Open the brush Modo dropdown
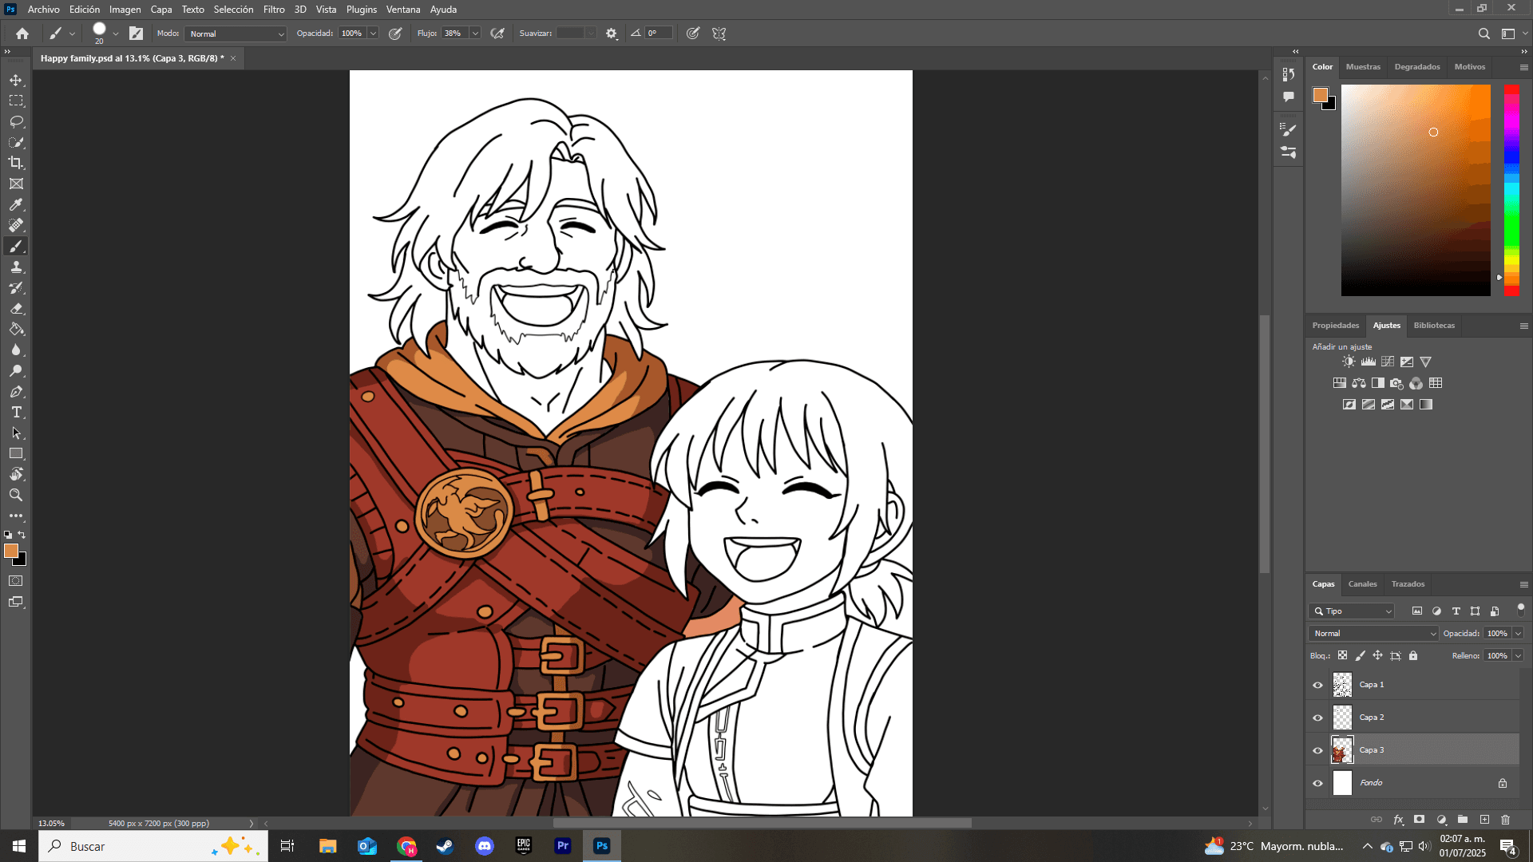The image size is (1533, 862). coord(236,34)
